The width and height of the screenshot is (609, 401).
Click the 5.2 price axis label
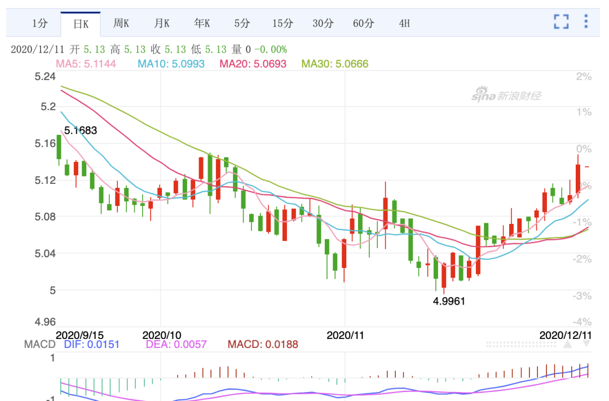48,107
